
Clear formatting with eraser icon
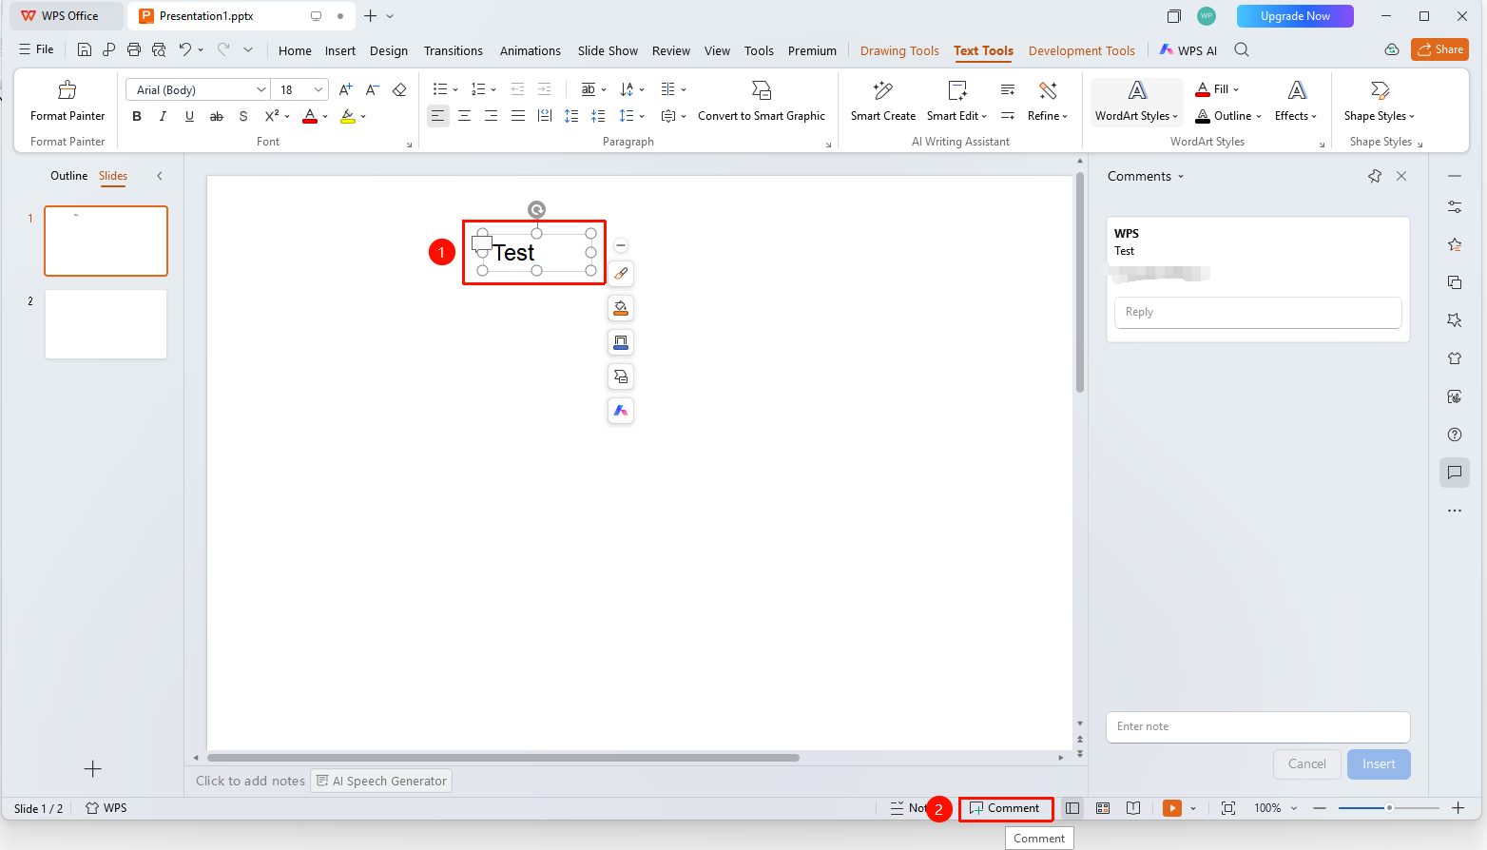click(399, 89)
